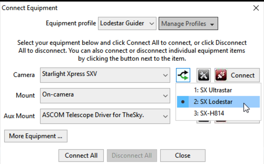Click the camera Connect text button
The image size is (264, 164).
[242, 75]
